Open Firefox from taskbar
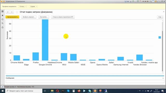Screen dimensions: 166x93 [79, 91]
